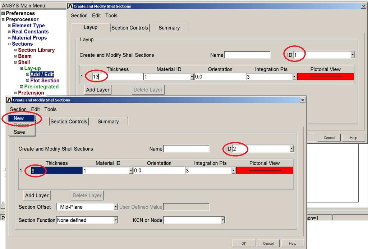Expand the Section Library node
Viewport: 368px width, 249px height.
pyautogui.click(x=15, y=50)
